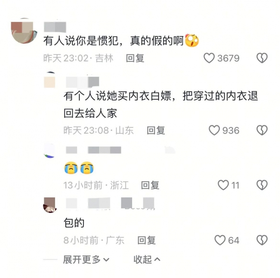Like the crying emoji reply from 浙江

tap(223, 185)
